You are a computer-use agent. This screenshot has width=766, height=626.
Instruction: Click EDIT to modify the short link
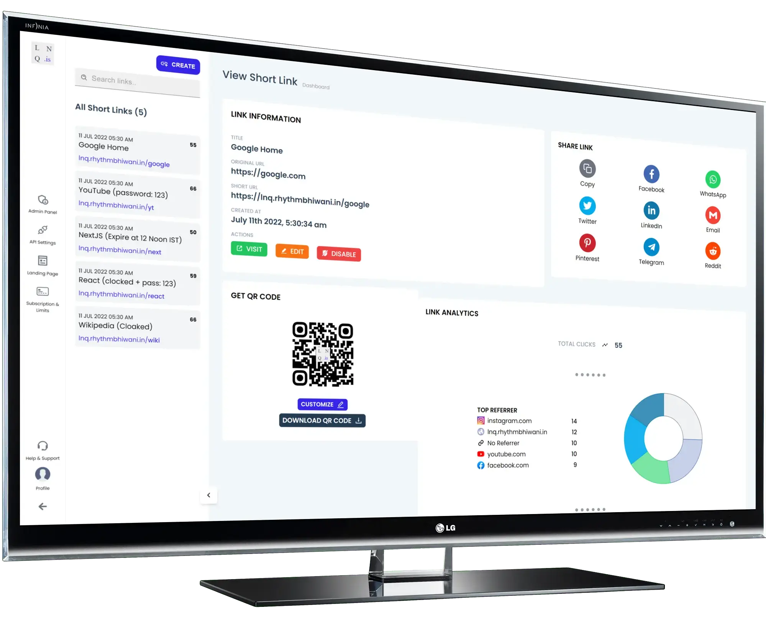point(292,251)
